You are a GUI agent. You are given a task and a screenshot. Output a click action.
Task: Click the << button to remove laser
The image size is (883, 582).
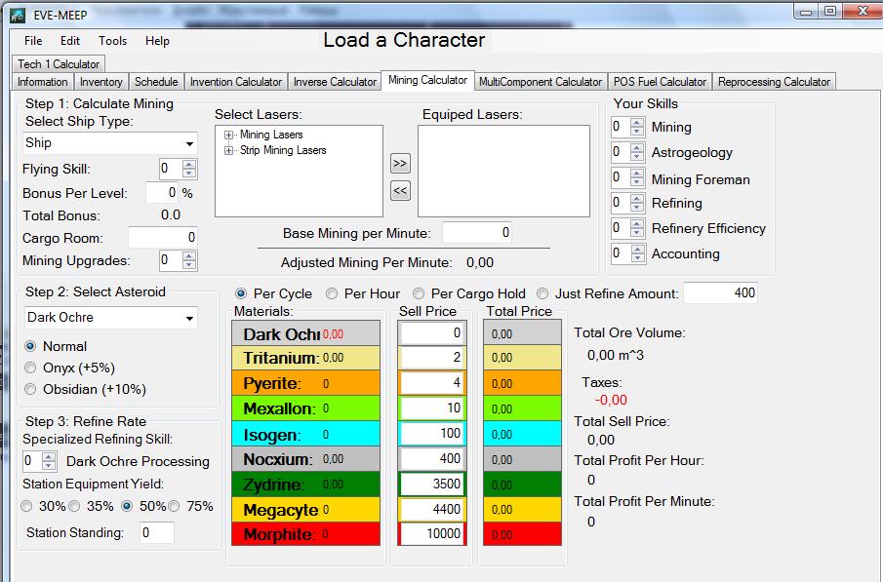pyautogui.click(x=400, y=190)
